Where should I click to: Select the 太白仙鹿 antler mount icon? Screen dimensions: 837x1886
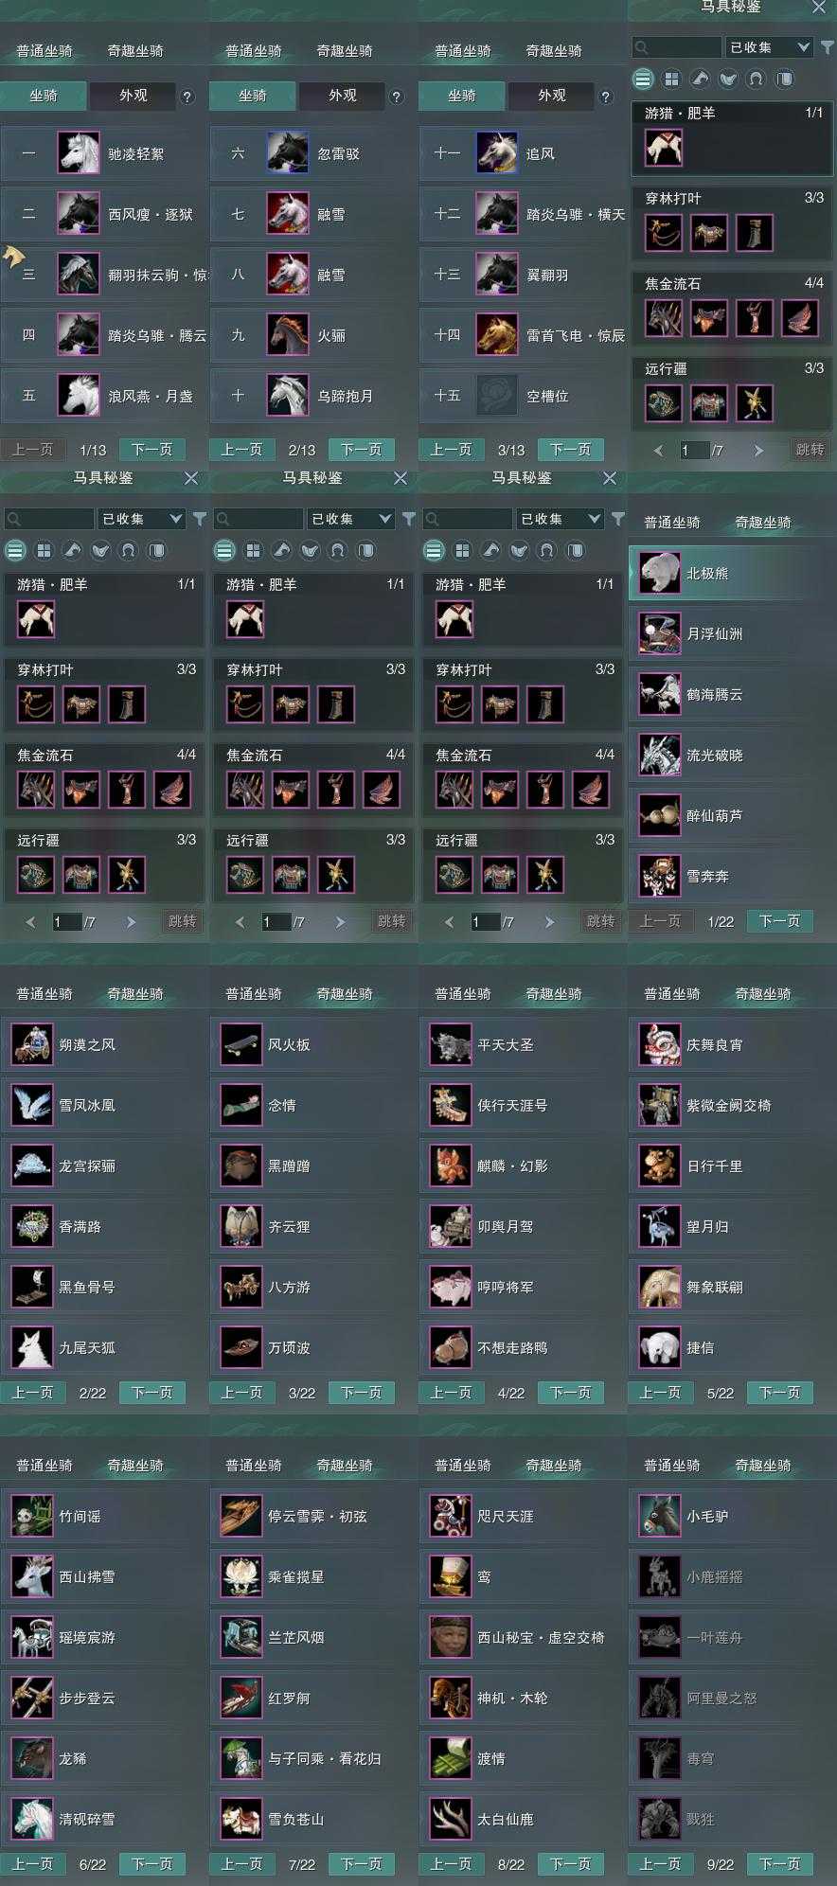tap(450, 1820)
